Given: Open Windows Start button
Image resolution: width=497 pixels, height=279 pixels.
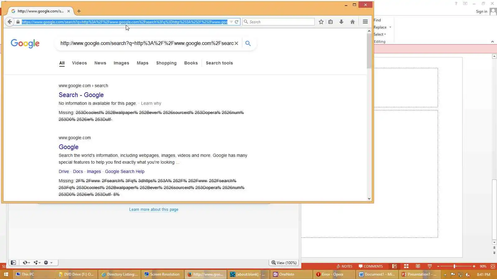Looking at the screenshot, I should pyautogui.click(x=6, y=274).
